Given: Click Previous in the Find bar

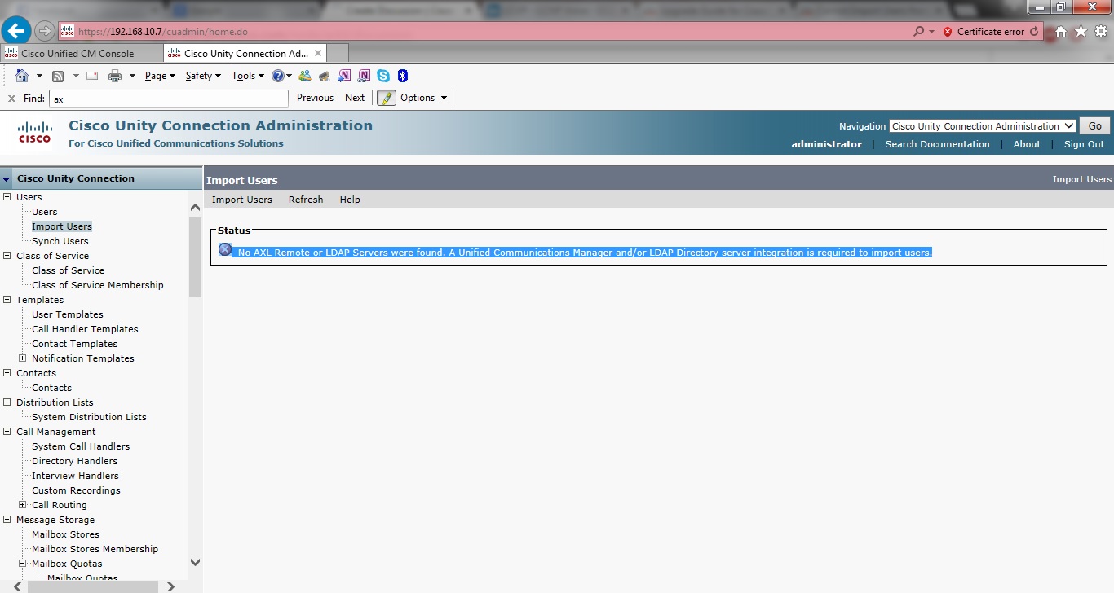Looking at the screenshot, I should [x=315, y=98].
